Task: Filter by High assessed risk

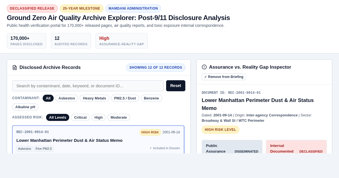Action: pyautogui.click(x=99, y=117)
